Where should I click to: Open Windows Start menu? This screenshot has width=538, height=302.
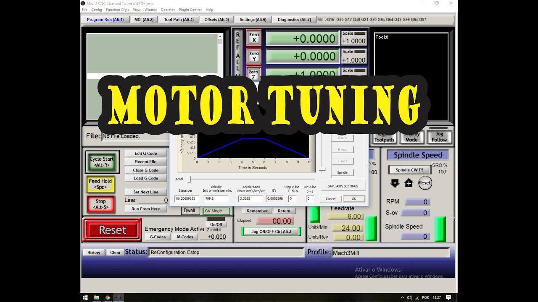click(x=85, y=297)
